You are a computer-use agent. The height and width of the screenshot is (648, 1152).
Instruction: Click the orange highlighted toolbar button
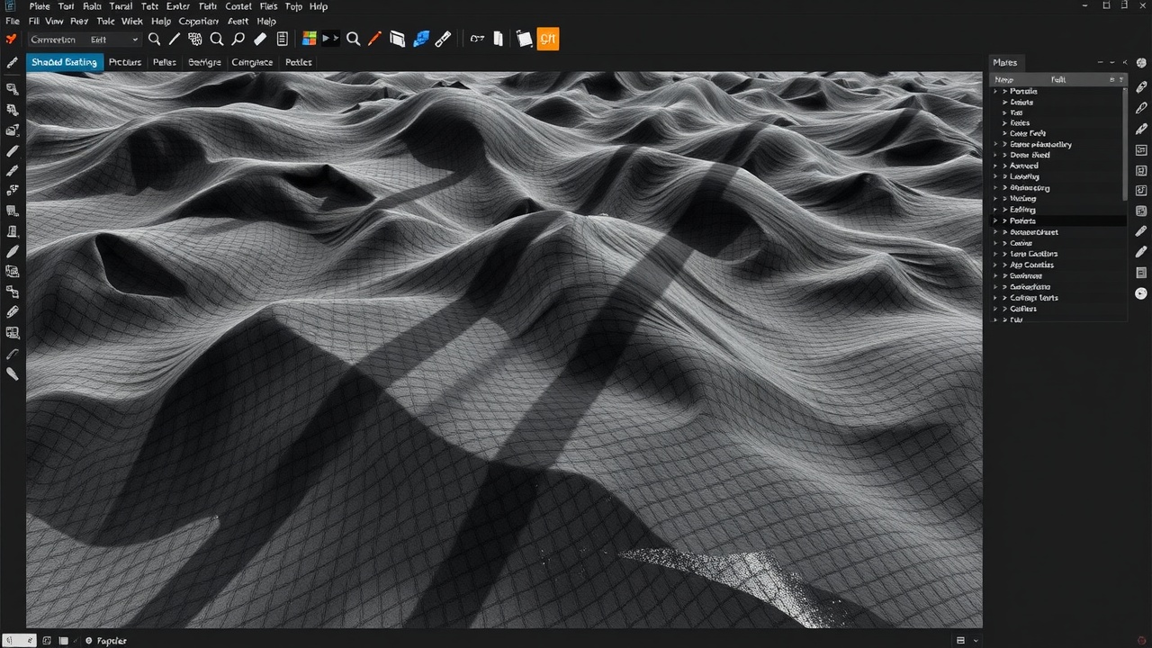(548, 39)
